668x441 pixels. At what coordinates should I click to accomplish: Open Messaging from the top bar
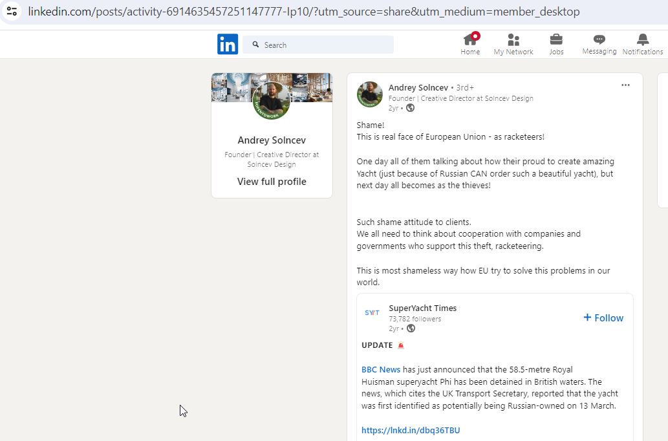599,45
